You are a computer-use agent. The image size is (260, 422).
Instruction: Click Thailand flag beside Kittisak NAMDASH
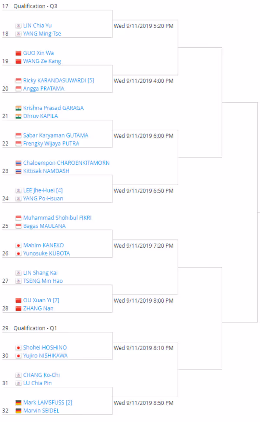18,171
